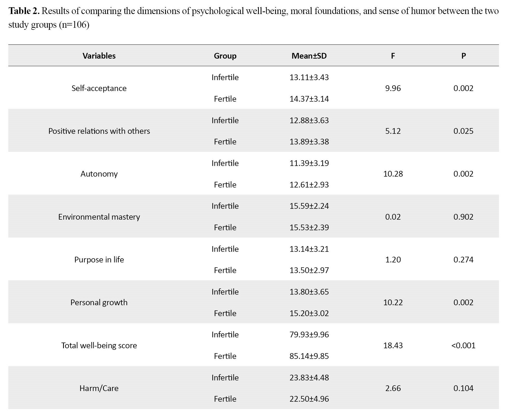
Task: Click "Positive relations with others" variable cell
Action: (x=99, y=131)
